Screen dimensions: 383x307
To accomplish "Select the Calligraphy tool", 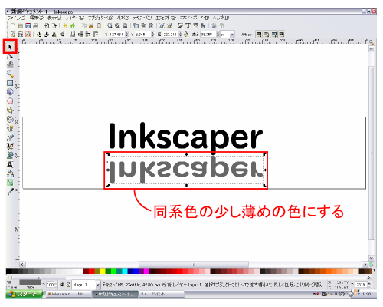I will click(10, 147).
